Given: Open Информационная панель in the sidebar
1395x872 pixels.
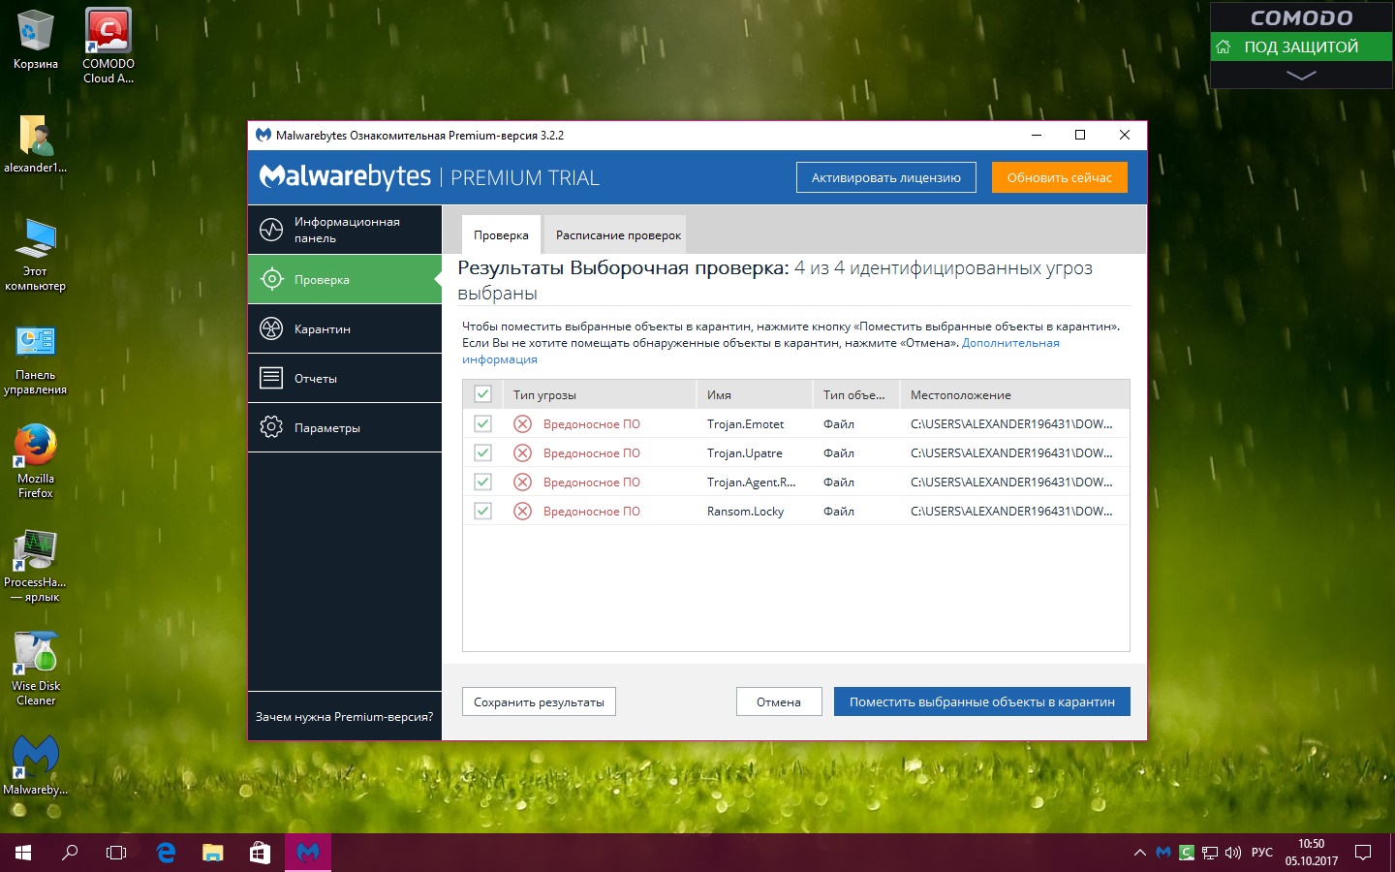Looking at the screenshot, I should pos(345,230).
